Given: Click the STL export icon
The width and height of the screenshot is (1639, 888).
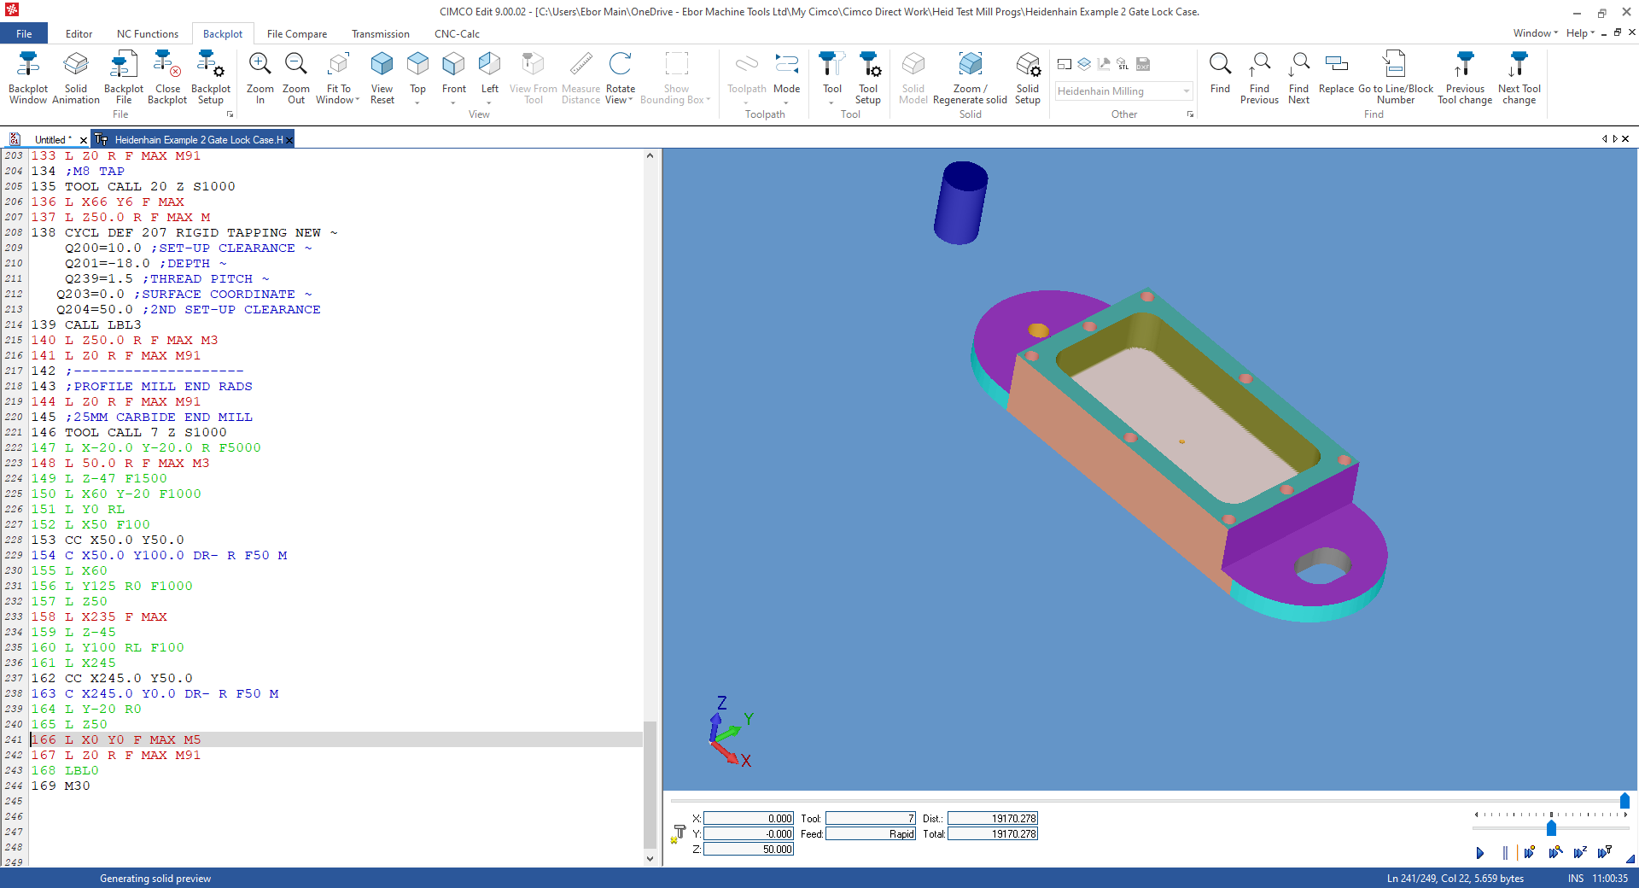Looking at the screenshot, I should [1123, 64].
